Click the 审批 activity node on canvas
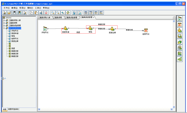The image size is (187, 113). [x=90, y=28]
